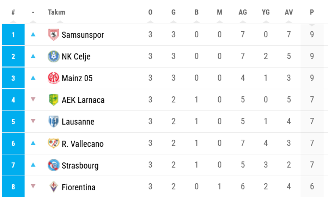The width and height of the screenshot is (328, 197).
Task: Open the Strasbourg team name link
Action: (80, 165)
